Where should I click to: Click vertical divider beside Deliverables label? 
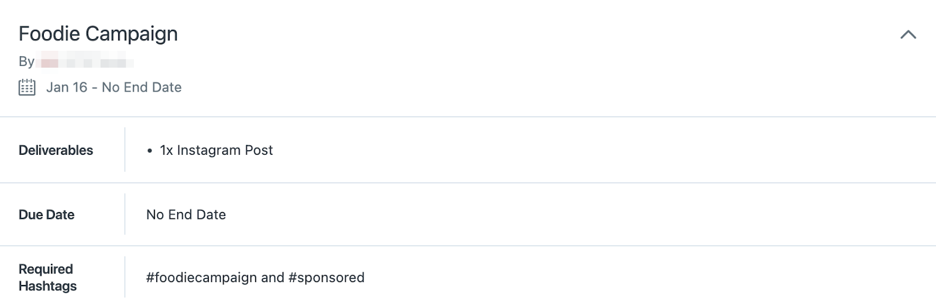125,149
